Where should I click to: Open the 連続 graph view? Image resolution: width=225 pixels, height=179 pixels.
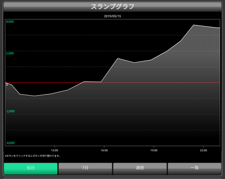point(140,168)
